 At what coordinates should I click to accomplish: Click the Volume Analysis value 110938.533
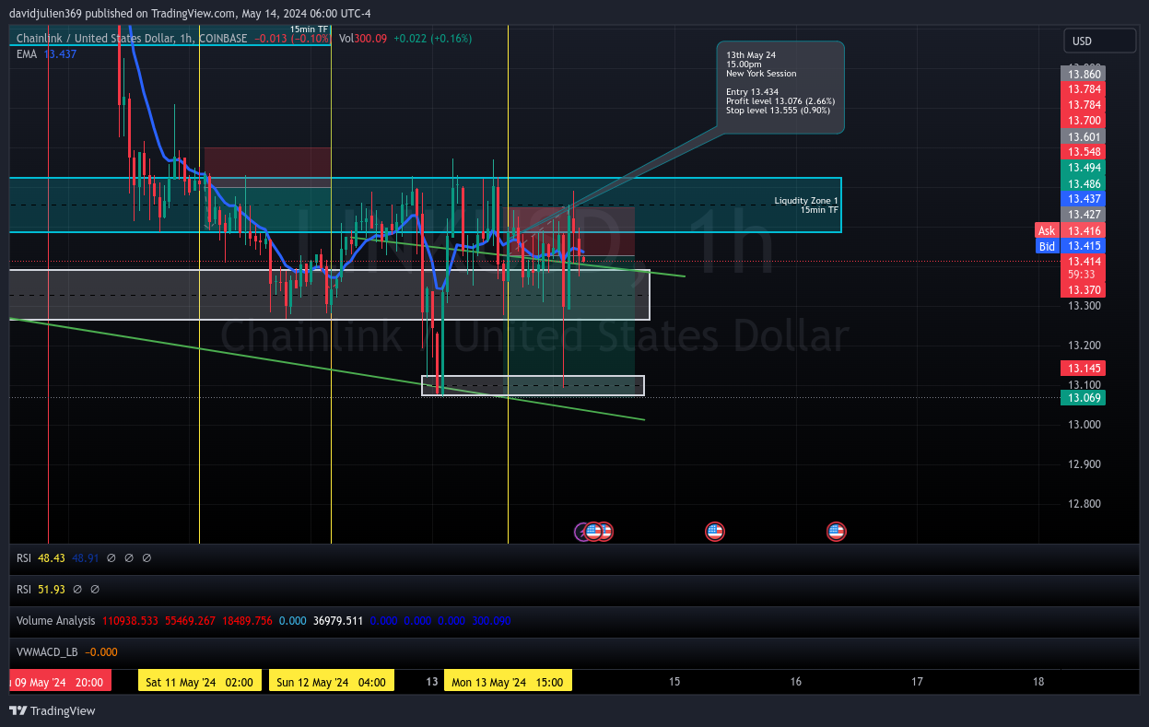[x=130, y=620]
